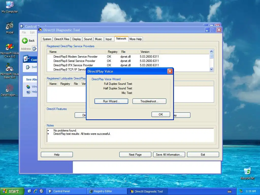The image size is (260, 195).
Task: Click Save All Information... button
Action: point(169,155)
